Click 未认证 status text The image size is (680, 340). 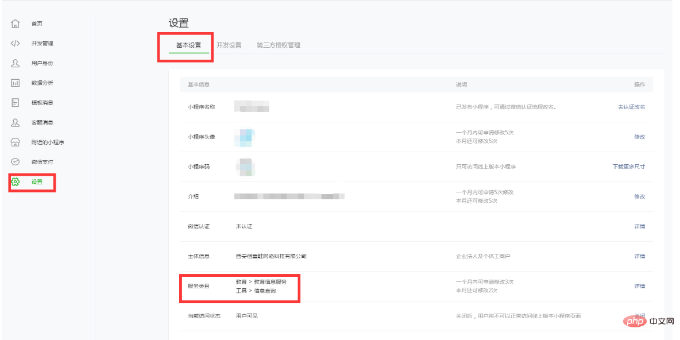[244, 226]
